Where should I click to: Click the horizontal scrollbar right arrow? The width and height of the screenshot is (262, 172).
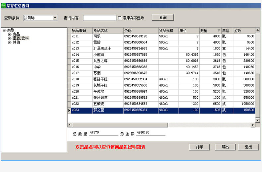[253, 125]
